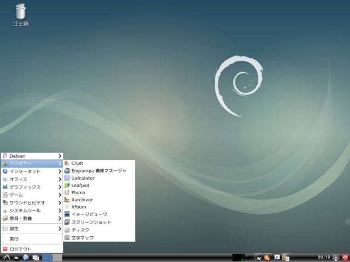Choose 実行 to open Run dialog

32,239
